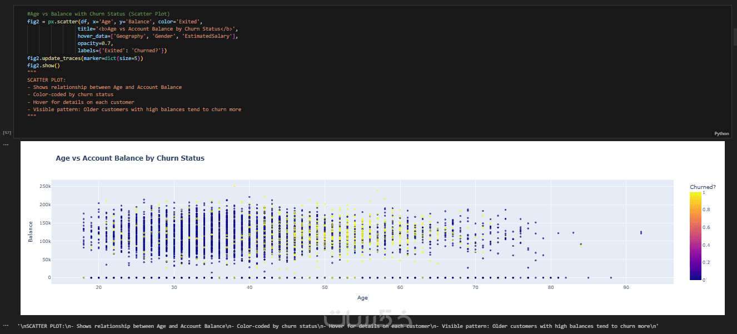Screen dimensions: 737x334
Task: Click the 'Churned?' colorbar heading
Action: (x=703, y=187)
